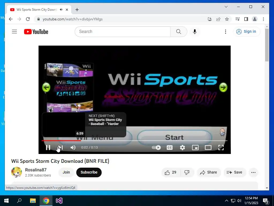Viewport: 274px width, 206px height.
Task: Pause the video playback
Action: 48,148
